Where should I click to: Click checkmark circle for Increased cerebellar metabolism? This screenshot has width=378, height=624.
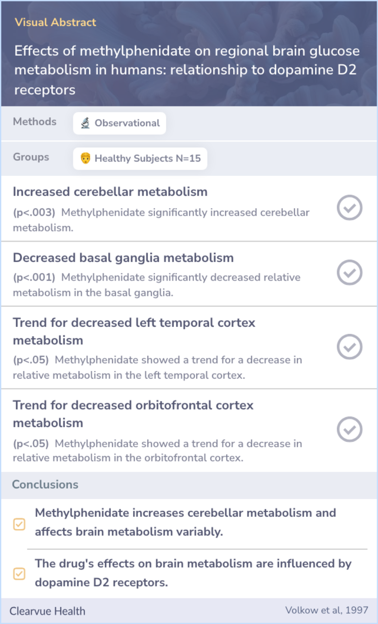pyautogui.click(x=349, y=208)
